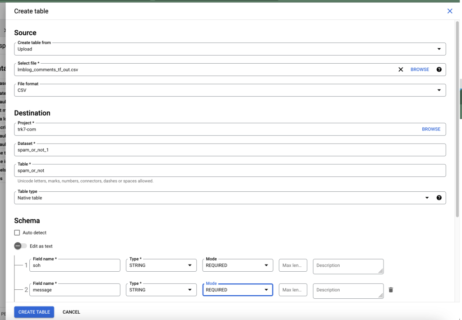Open the Type dropdown for field soh

tap(161, 265)
